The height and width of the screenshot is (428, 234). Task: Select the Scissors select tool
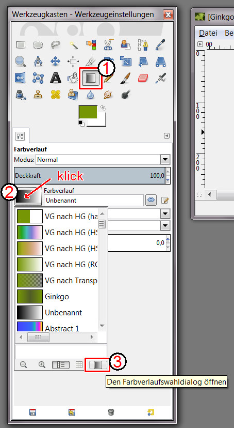pyautogui.click(x=108, y=44)
